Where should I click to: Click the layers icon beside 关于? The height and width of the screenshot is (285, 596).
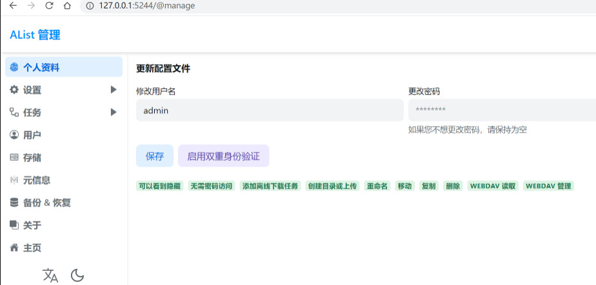14,225
